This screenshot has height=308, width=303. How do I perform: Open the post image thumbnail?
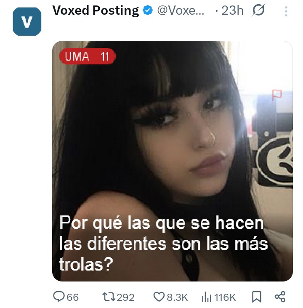173,161
